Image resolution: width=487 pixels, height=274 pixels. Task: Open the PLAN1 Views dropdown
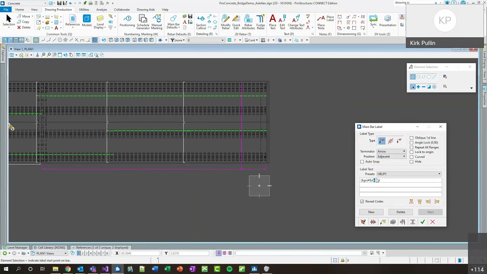click(x=49, y=253)
